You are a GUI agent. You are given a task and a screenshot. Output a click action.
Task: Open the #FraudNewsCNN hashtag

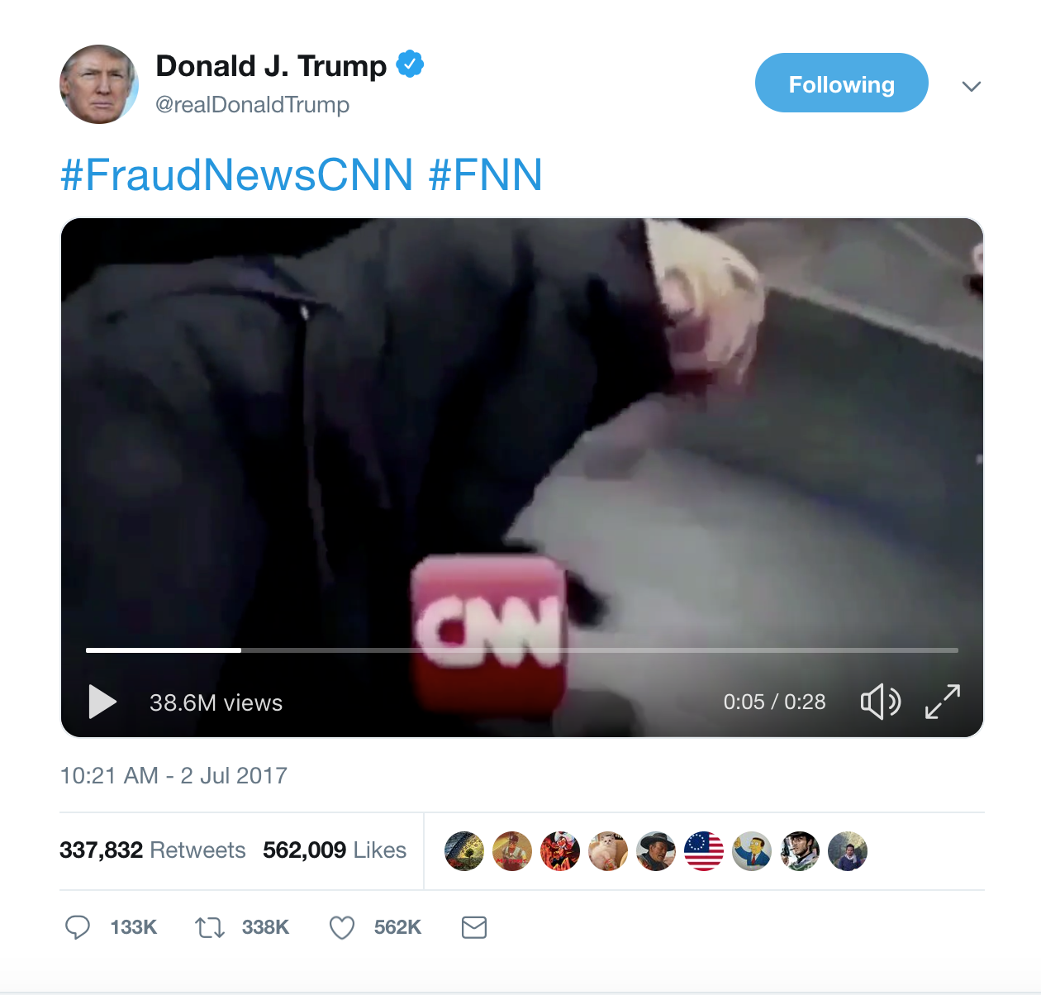pyautogui.click(x=236, y=174)
